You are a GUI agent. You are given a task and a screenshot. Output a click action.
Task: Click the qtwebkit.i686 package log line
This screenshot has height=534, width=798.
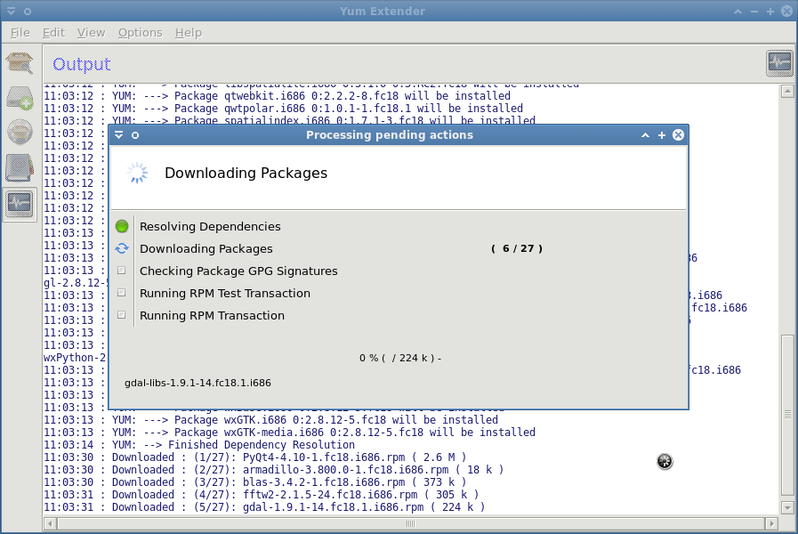(x=277, y=96)
